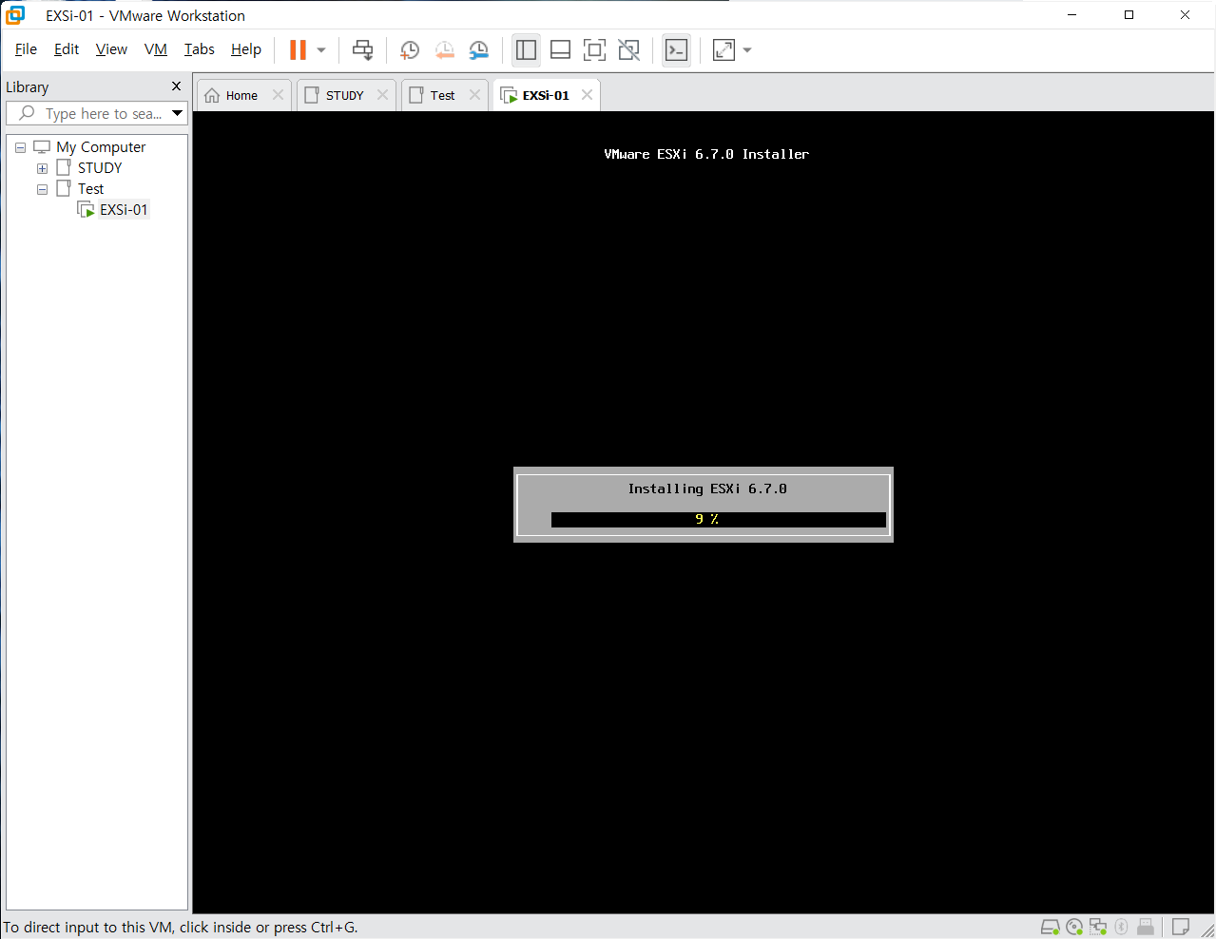Close the EXSi-01 tab
The width and height of the screenshot is (1216, 939).
587,95
